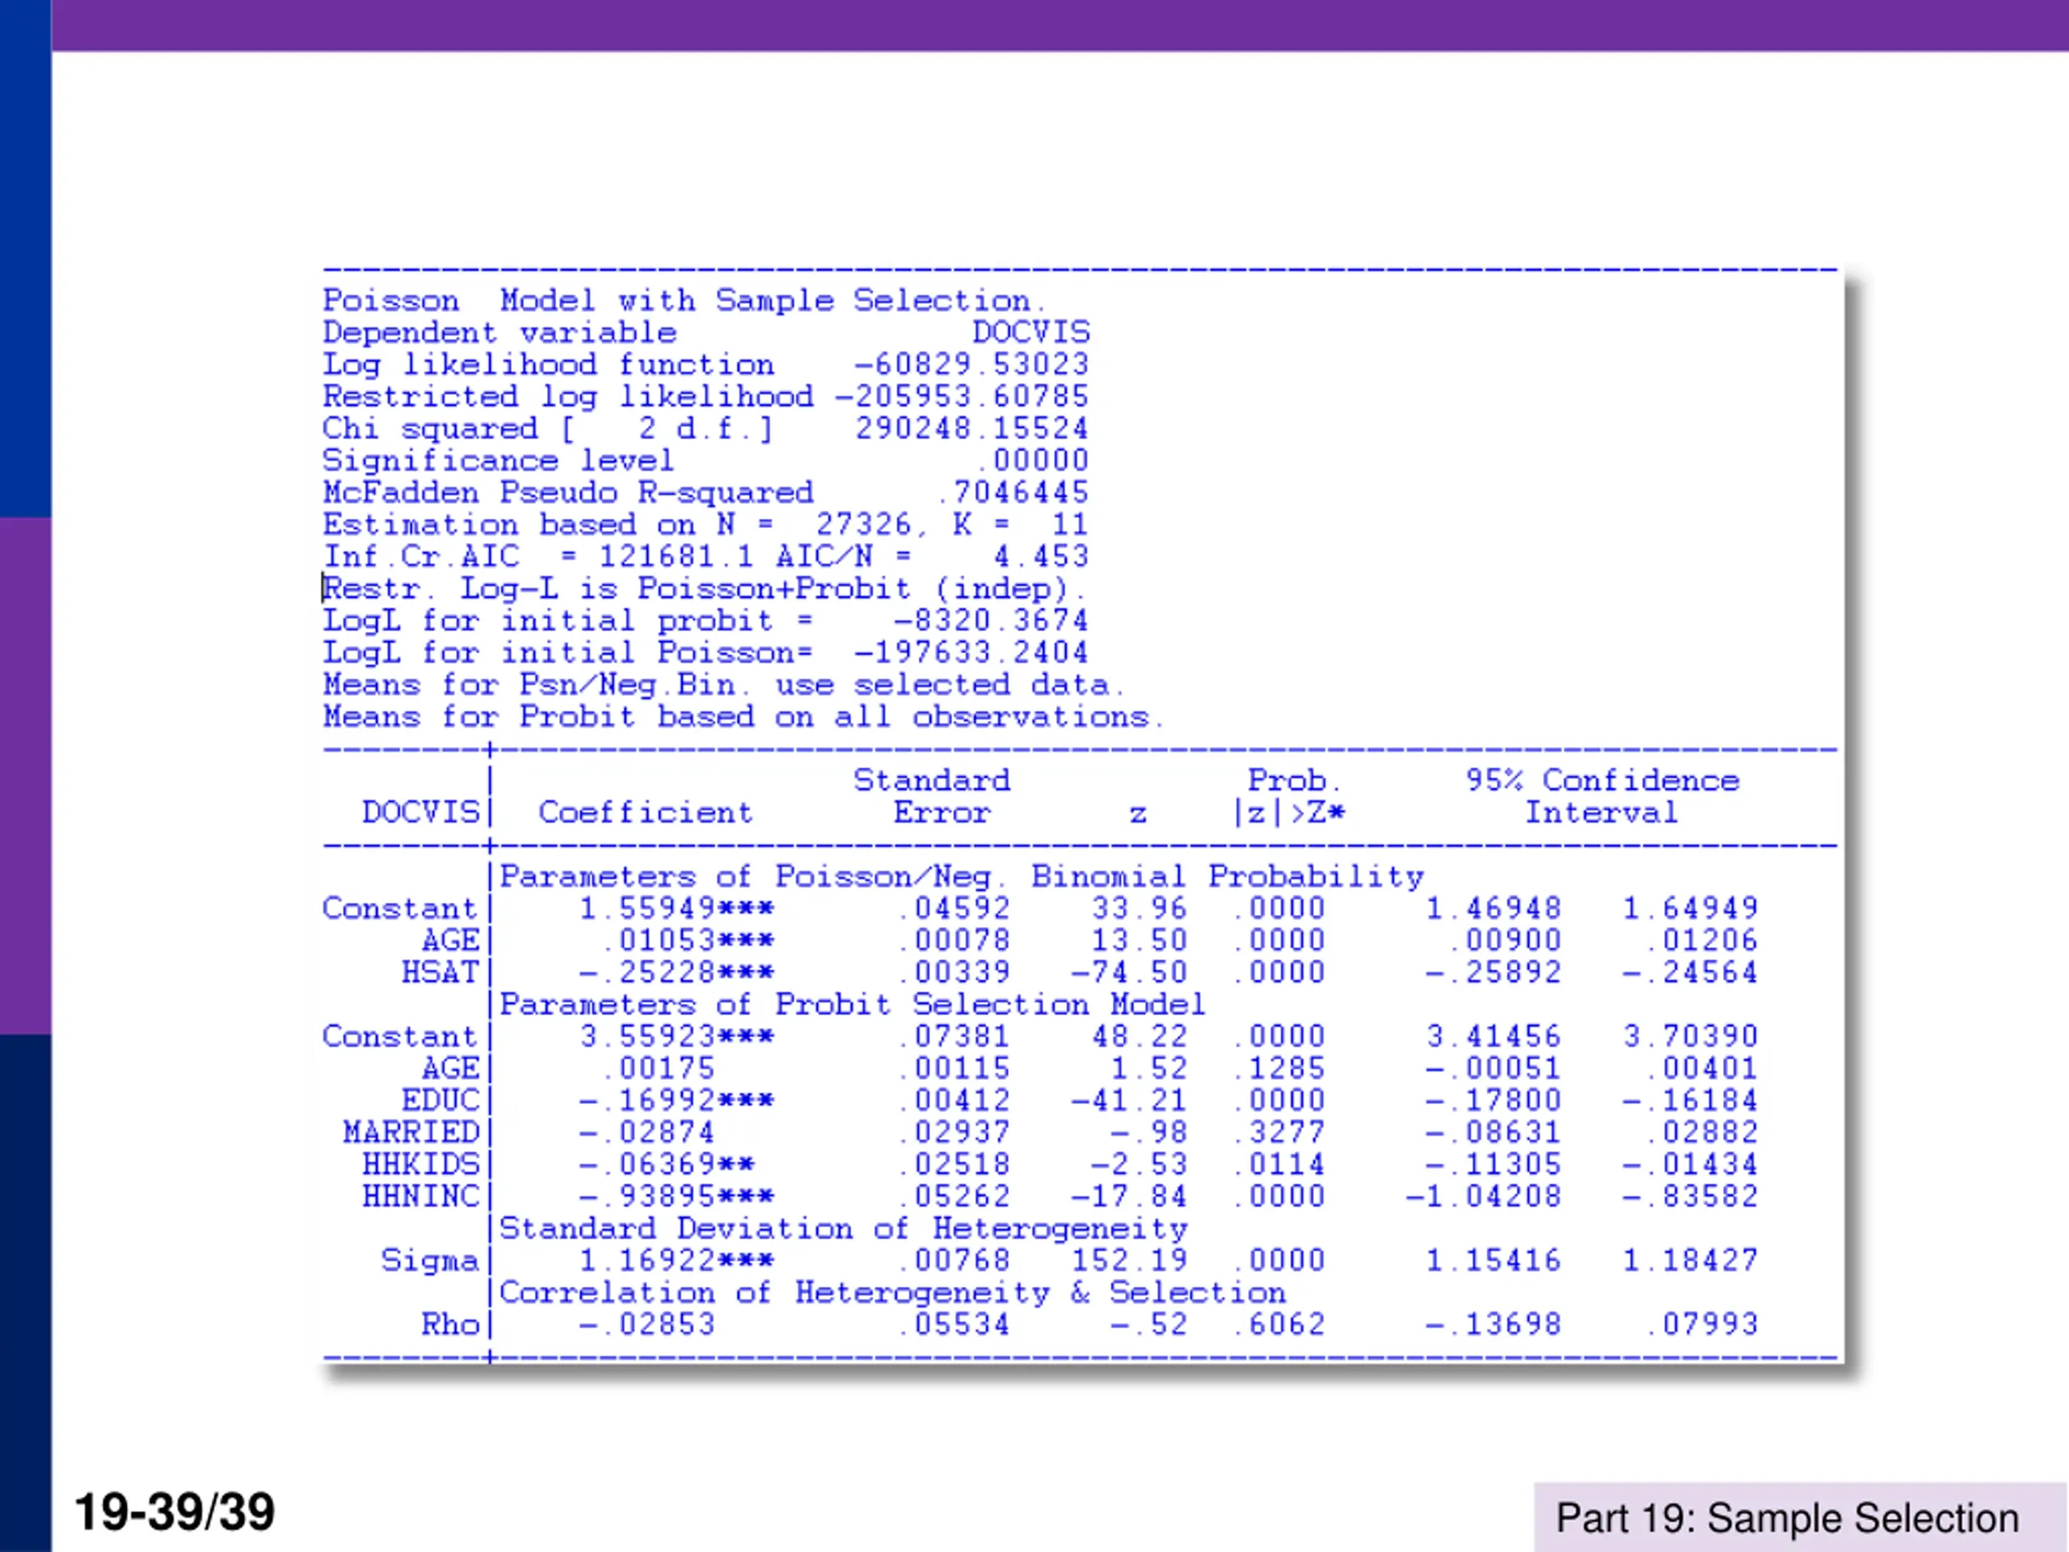Select the Poisson constant coefficient 1.55949***
This screenshot has width=2069, height=1552.
(677, 909)
